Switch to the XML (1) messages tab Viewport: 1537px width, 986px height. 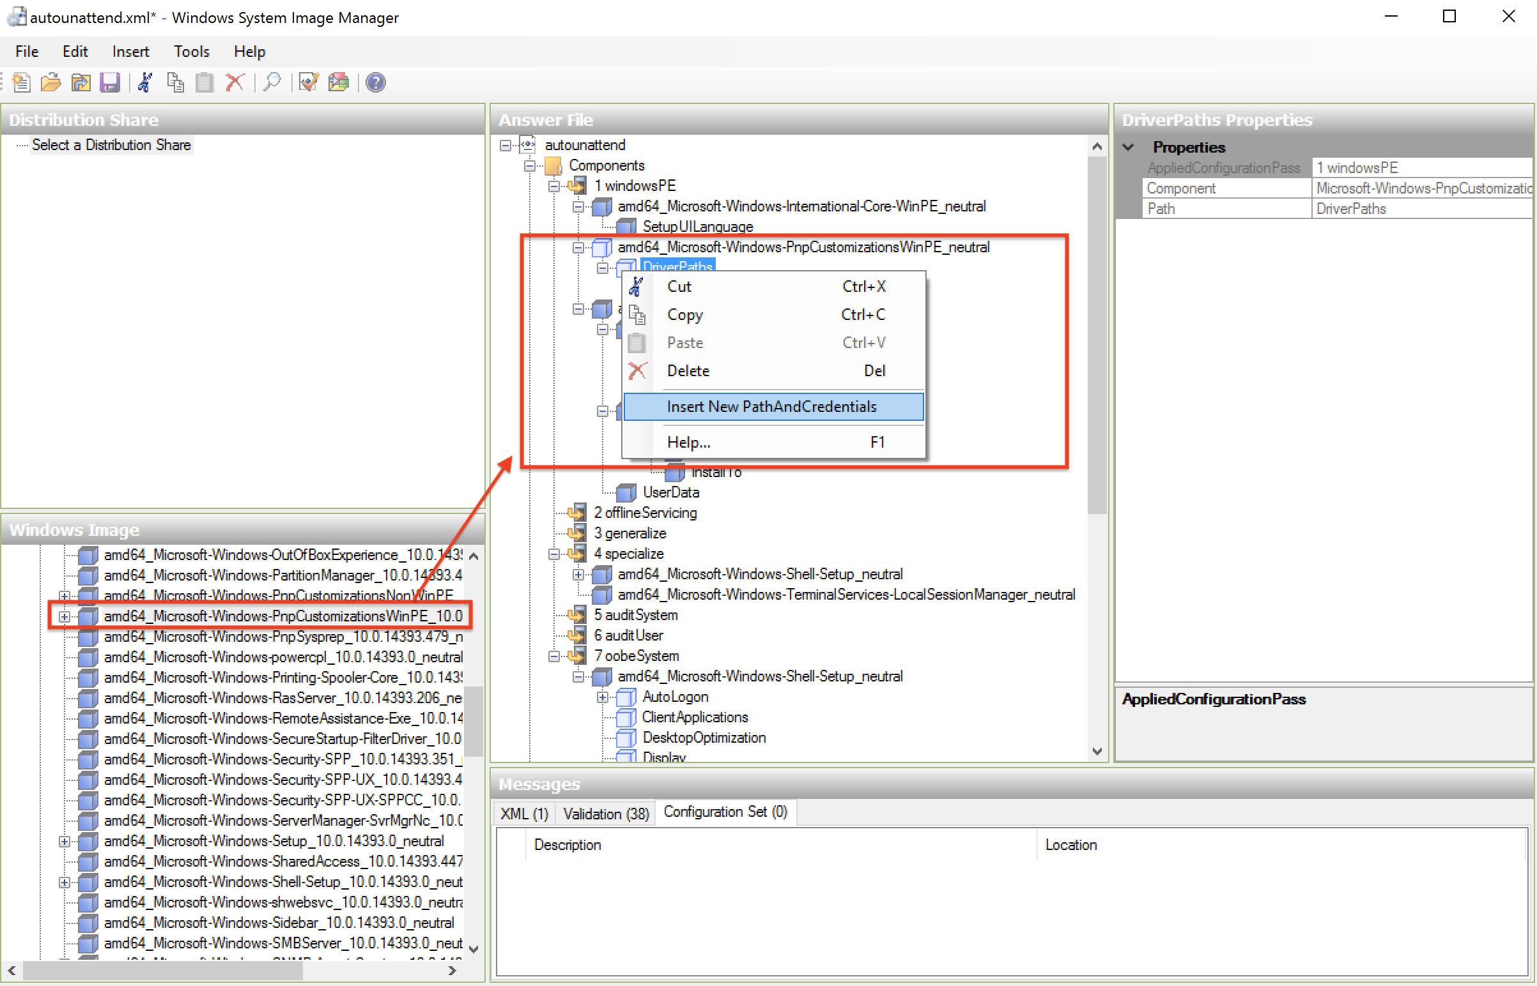(524, 814)
